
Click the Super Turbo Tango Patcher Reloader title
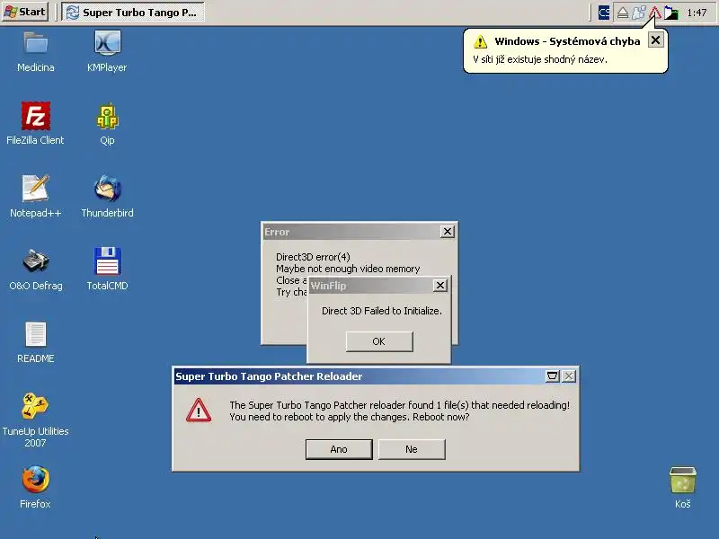pyautogui.click(x=269, y=376)
